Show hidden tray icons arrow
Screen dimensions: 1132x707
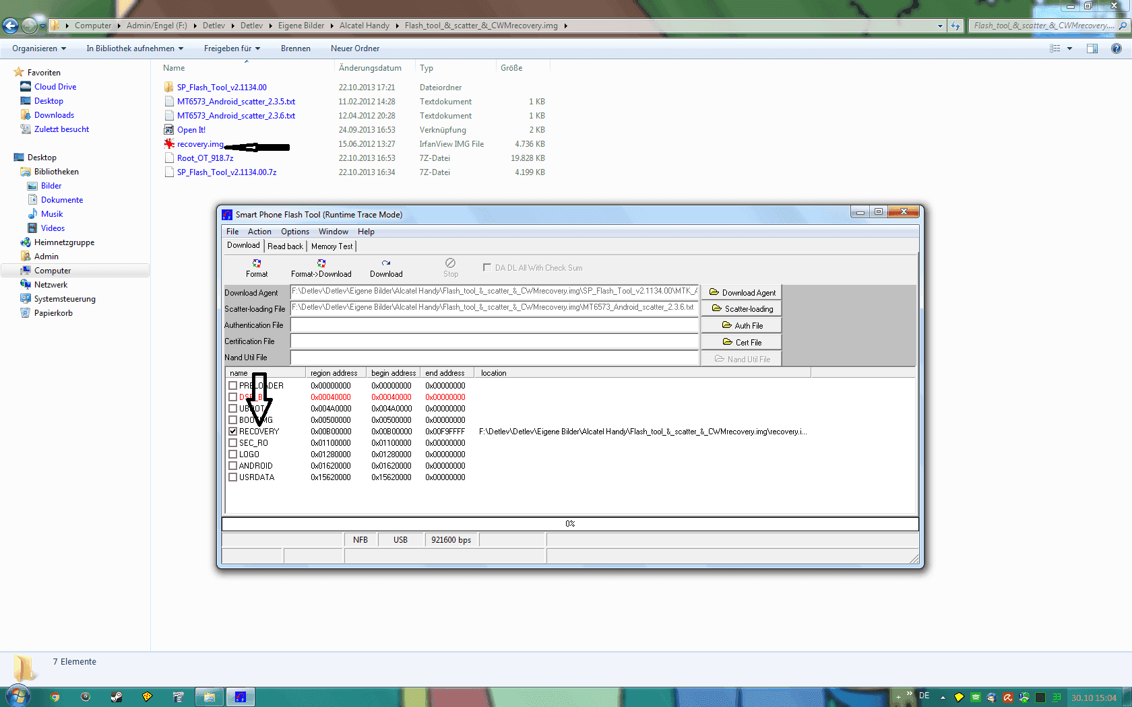coord(943,698)
